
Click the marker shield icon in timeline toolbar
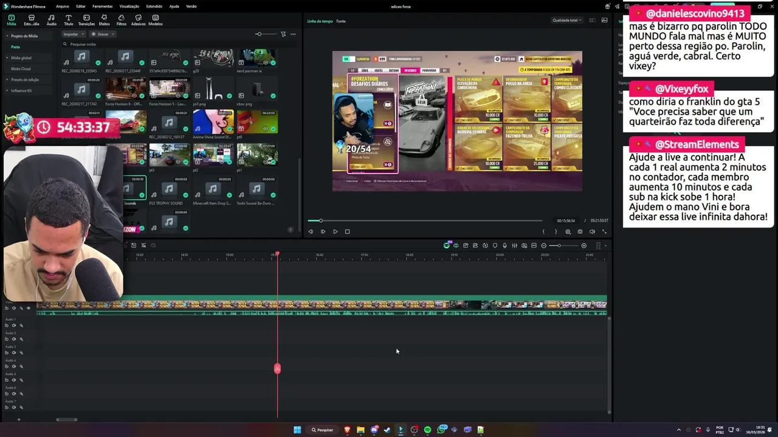tap(495, 245)
